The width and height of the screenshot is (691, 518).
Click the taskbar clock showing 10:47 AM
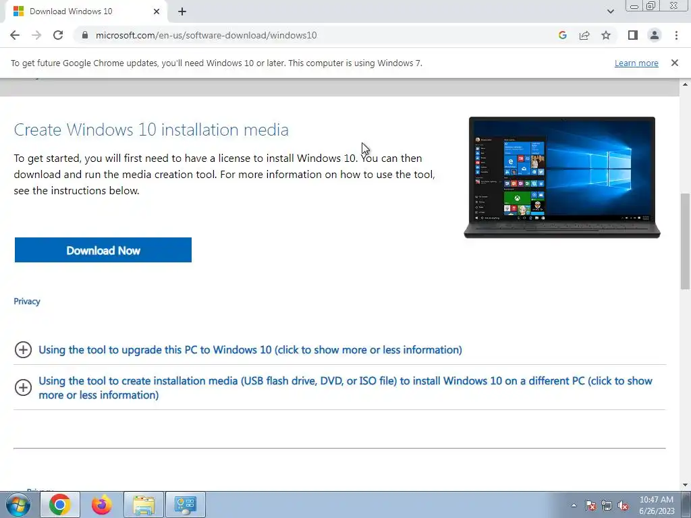(x=656, y=505)
